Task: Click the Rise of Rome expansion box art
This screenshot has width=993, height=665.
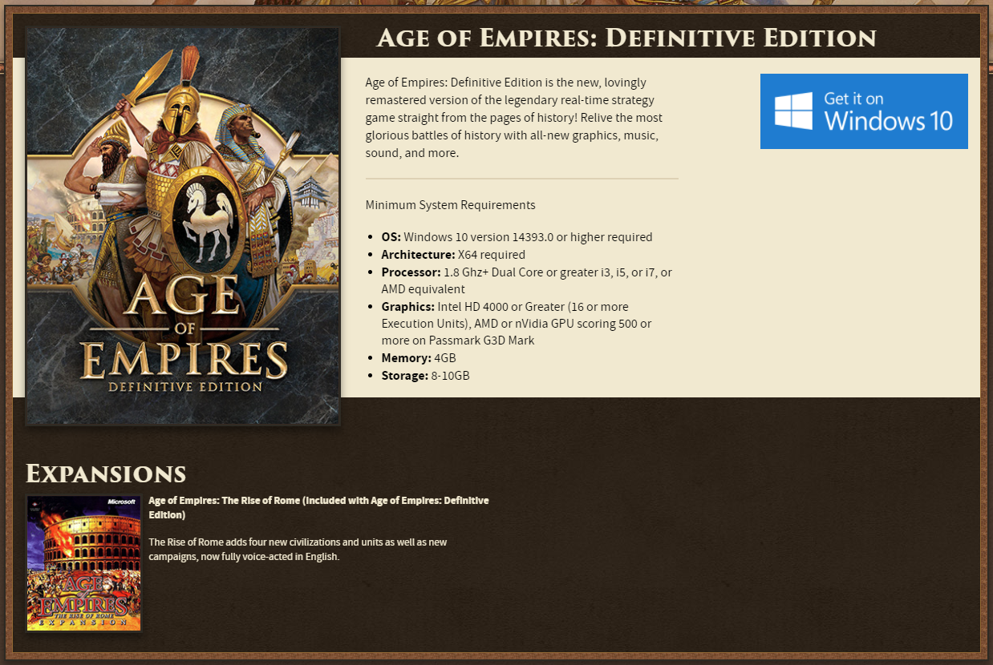Action: [84, 563]
